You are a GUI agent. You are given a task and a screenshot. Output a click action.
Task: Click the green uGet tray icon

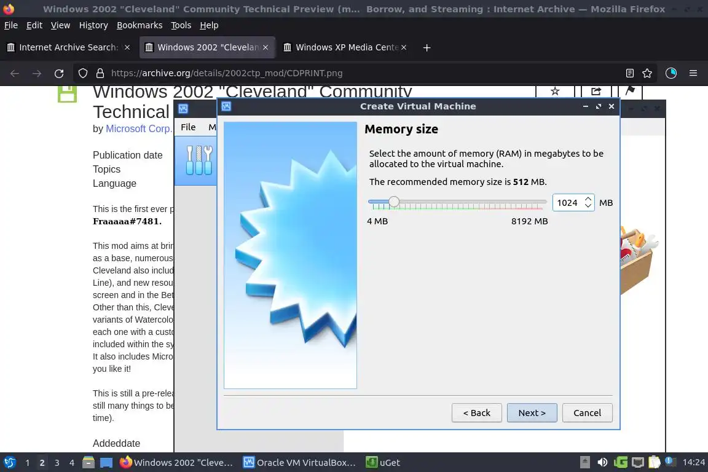620,462
